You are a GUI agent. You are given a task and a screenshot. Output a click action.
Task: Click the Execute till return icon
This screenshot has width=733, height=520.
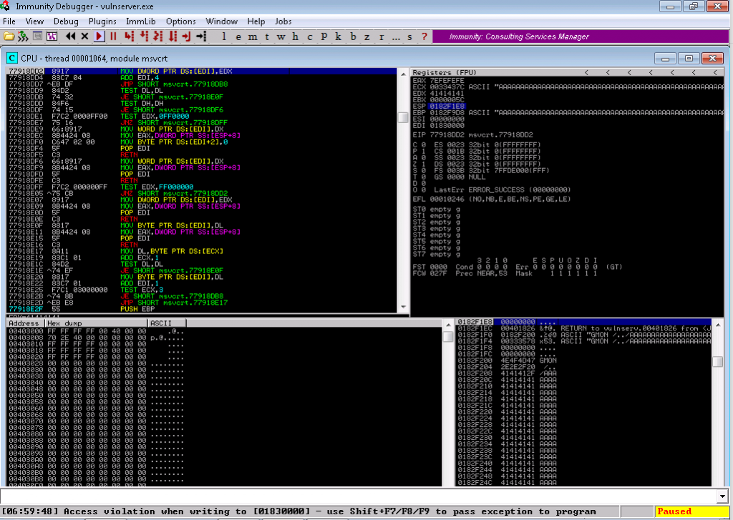point(187,36)
